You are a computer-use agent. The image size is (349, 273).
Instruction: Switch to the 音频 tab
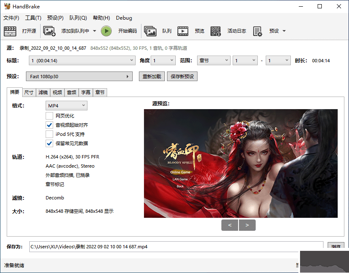tap(72, 92)
